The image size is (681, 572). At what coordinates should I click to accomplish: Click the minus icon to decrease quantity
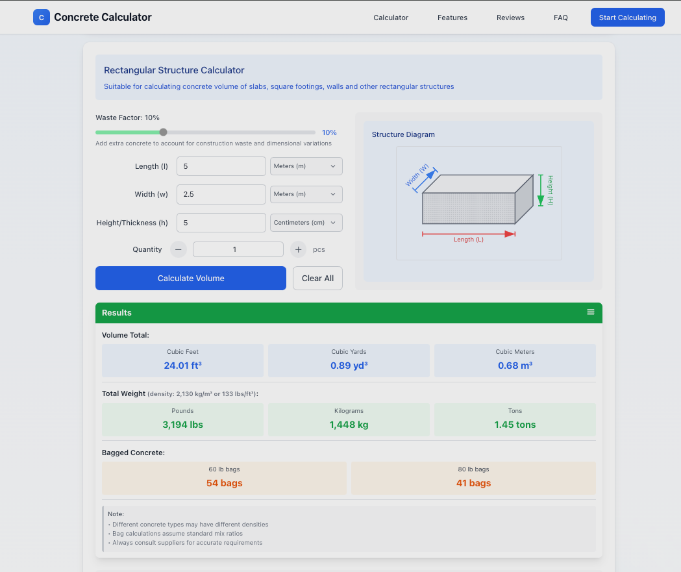coord(178,249)
